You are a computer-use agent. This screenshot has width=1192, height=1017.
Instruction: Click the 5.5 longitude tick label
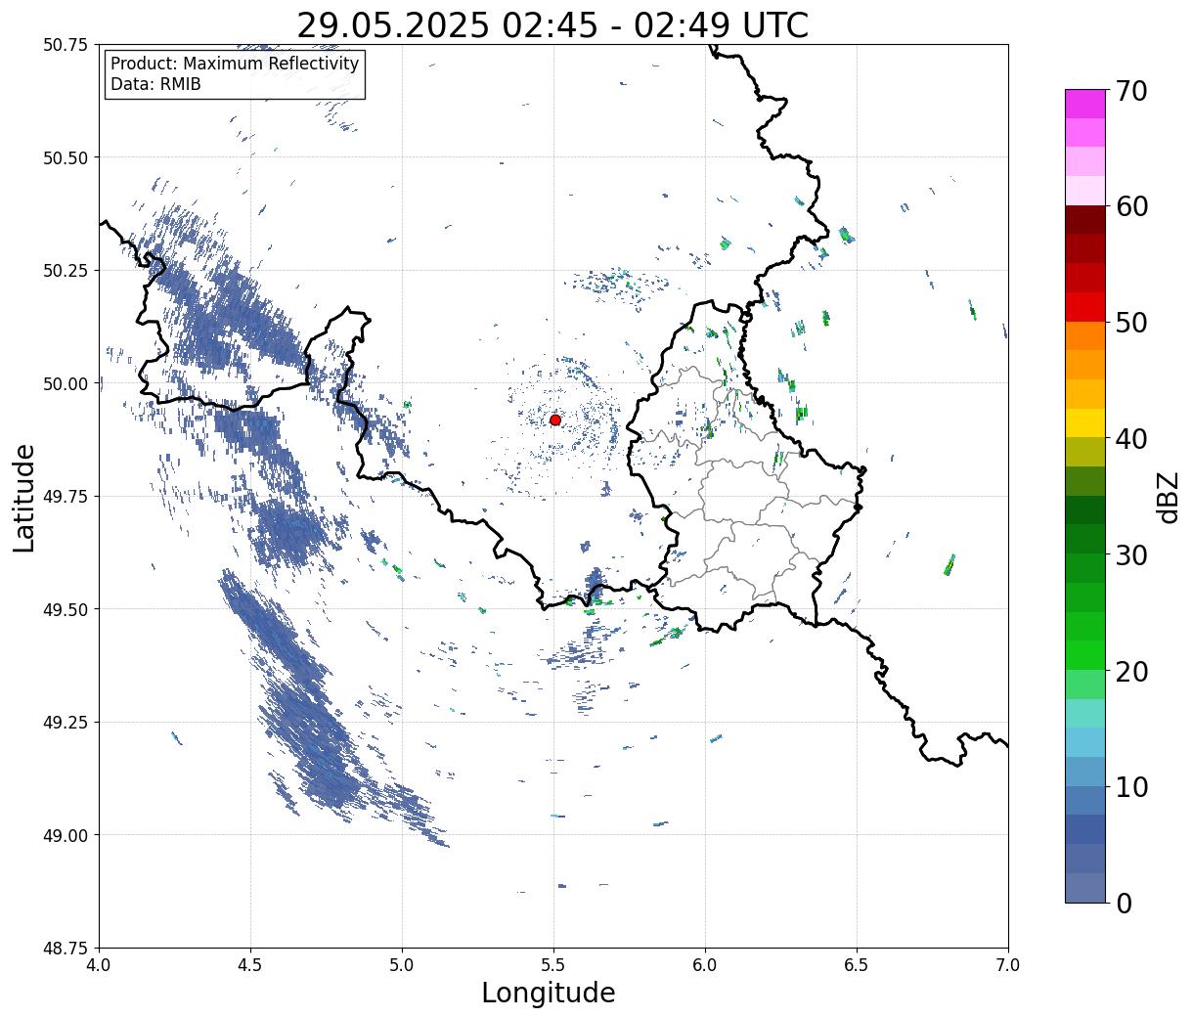pyautogui.click(x=553, y=965)
